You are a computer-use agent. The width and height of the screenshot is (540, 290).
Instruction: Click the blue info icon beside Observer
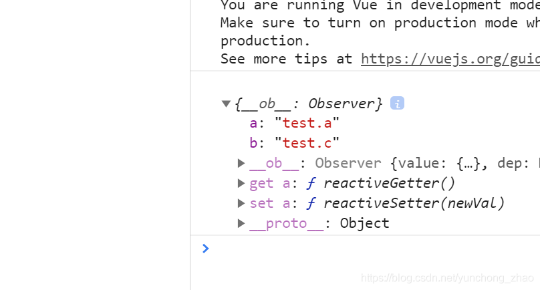[x=397, y=104]
